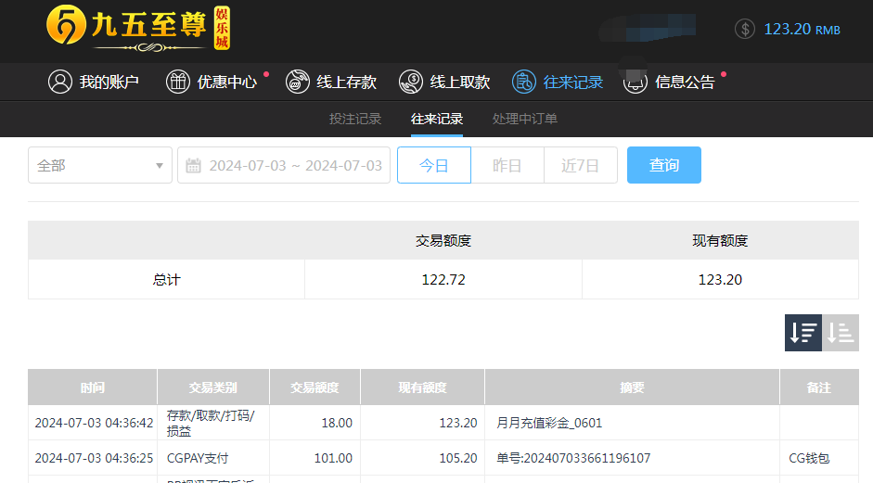
Task: Switch to the 投注记录 tab
Action: click(x=355, y=119)
